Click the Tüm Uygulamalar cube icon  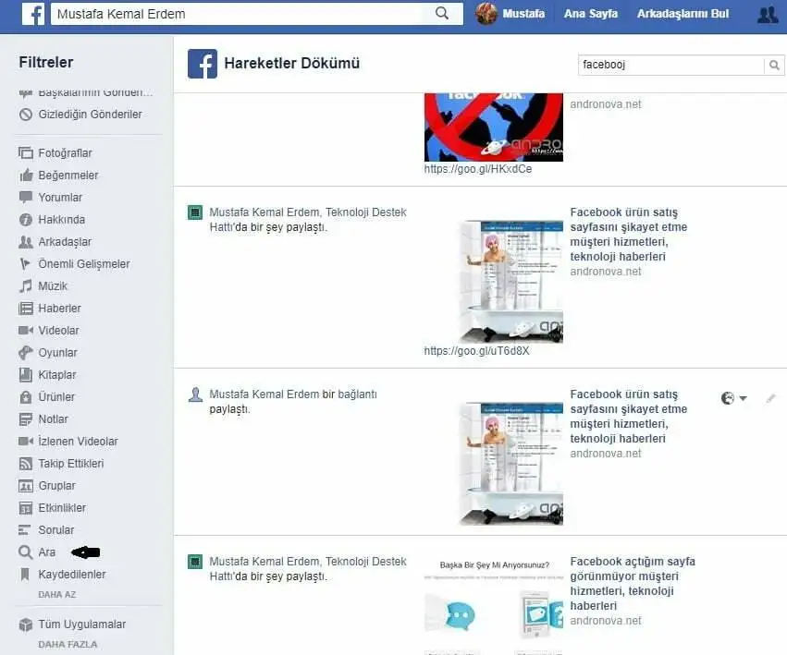coord(26,625)
